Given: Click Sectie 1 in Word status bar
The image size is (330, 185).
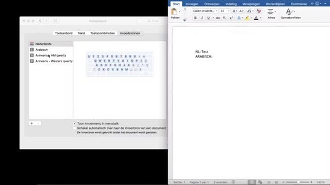Looking at the screenshot, I should pyautogui.click(x=179, y=182).
